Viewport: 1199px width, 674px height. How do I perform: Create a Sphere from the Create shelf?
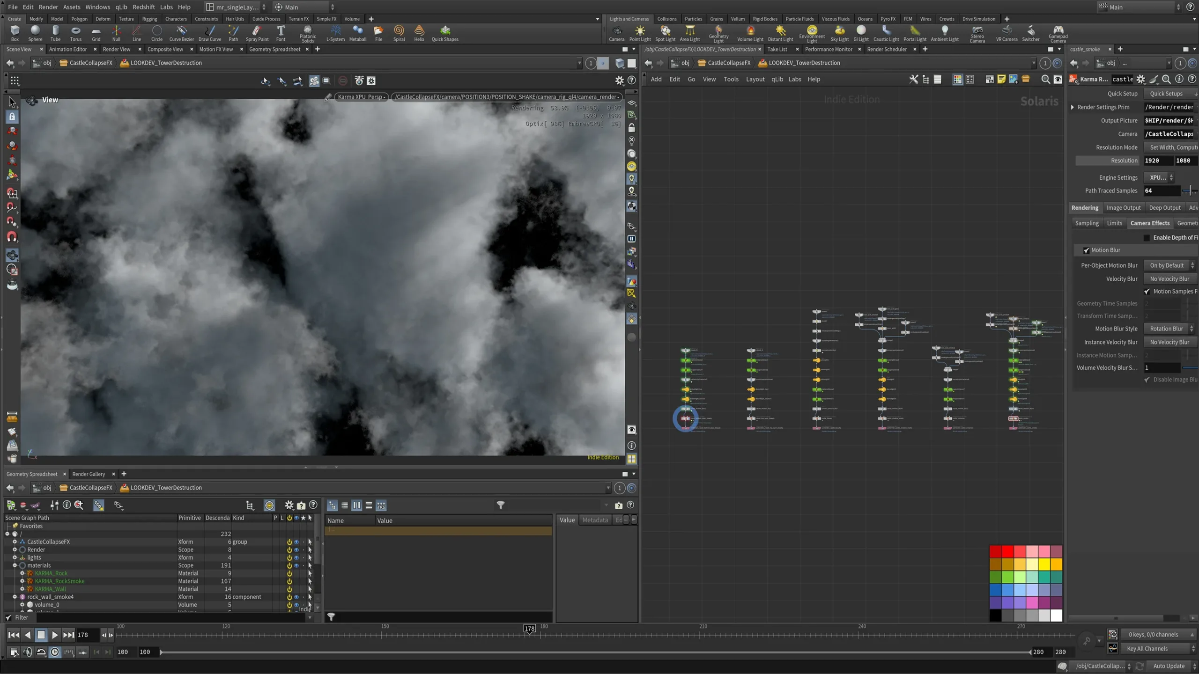tap(35, 33)
